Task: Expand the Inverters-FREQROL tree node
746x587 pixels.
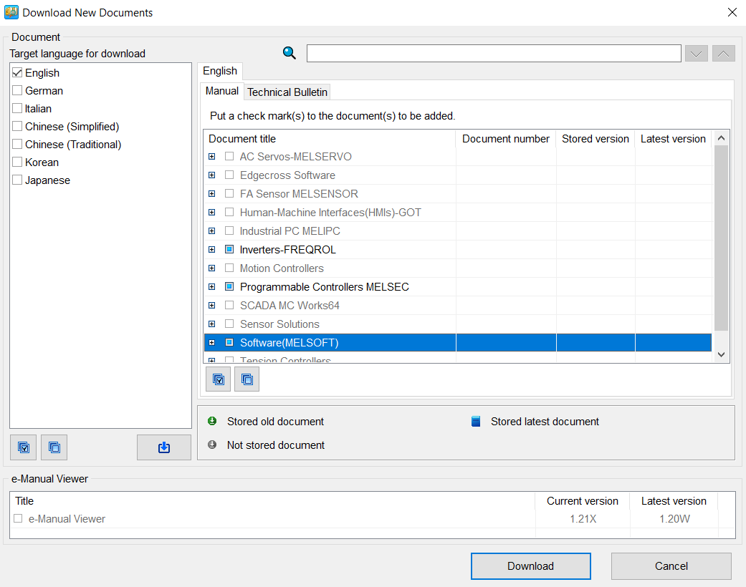Action: pos(212,249)
